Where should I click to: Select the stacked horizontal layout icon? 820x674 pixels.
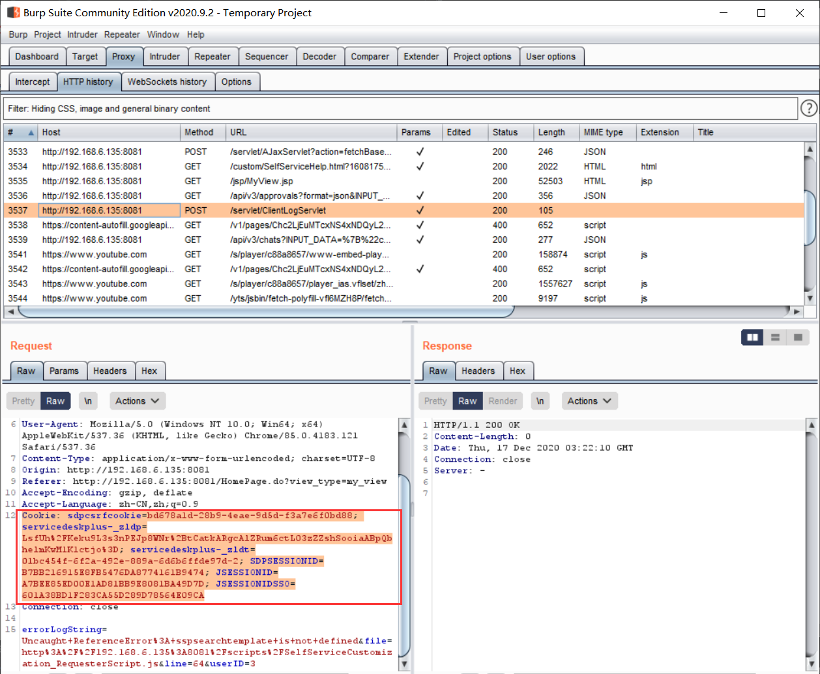pos(775,337)
